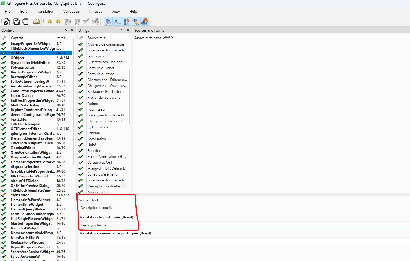Toggle the accelerator validation ampersand button
The height and width of the screenshot is (261, 410).
pos(108,22)
